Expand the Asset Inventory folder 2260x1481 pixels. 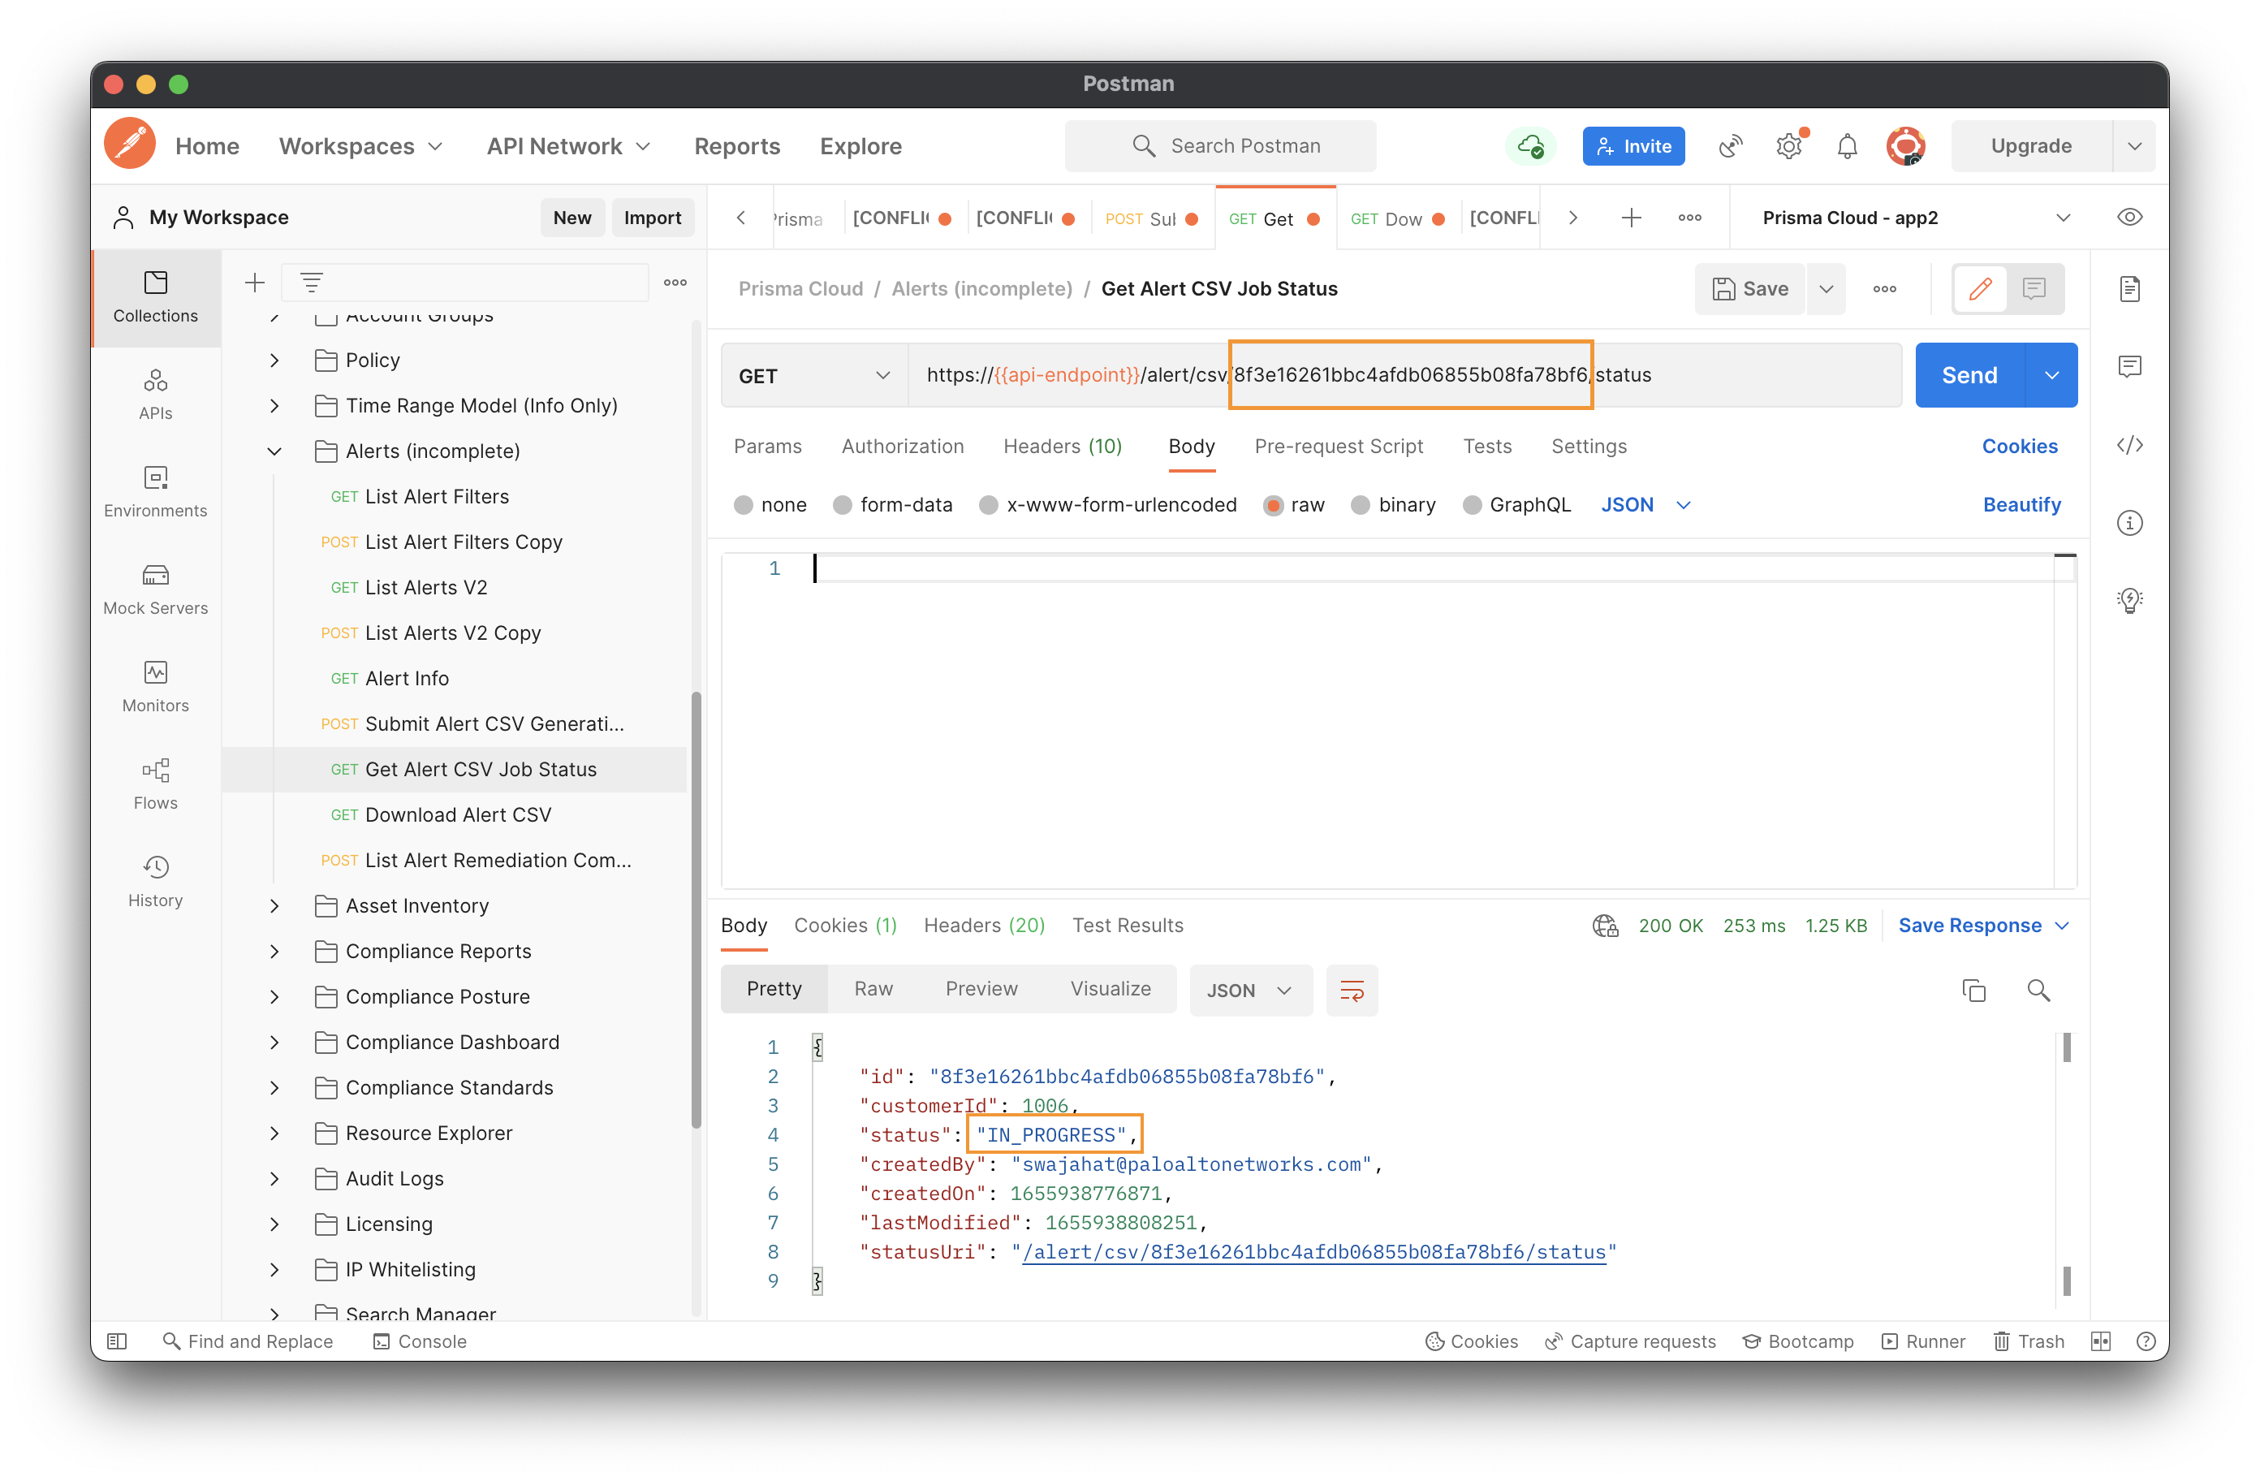tap(274, 905)
